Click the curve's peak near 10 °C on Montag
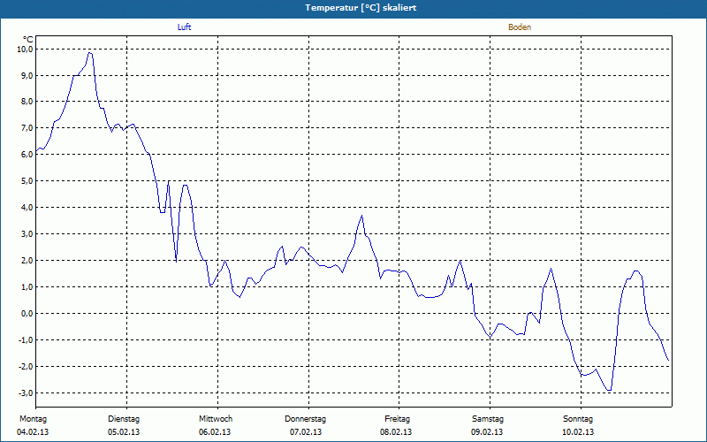The image size is (707, 442). tap(90, 53)
